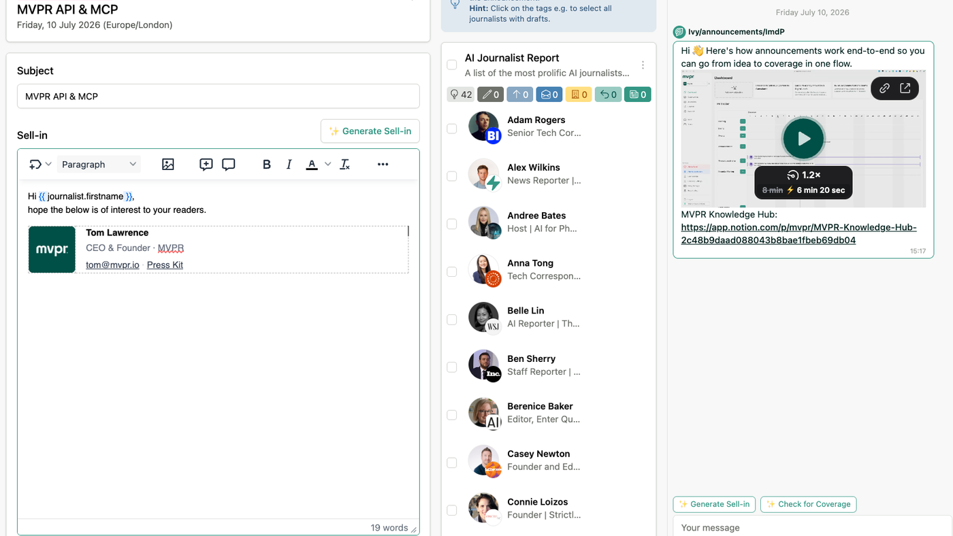Click Adam Rogers' profile photo
953x536 pixels.
(484, 127)
